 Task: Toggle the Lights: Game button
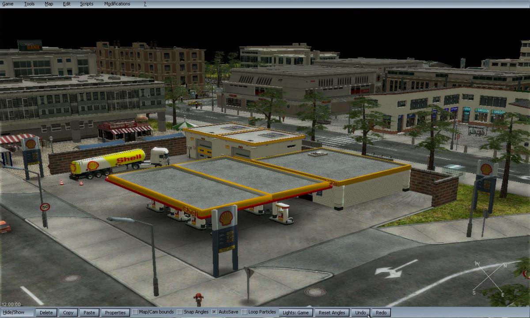click(296, 313)
